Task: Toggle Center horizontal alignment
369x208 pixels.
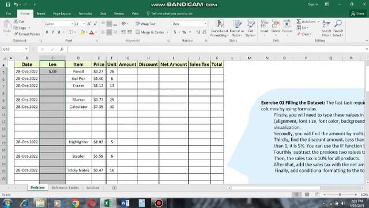Action: click(109, 32)
